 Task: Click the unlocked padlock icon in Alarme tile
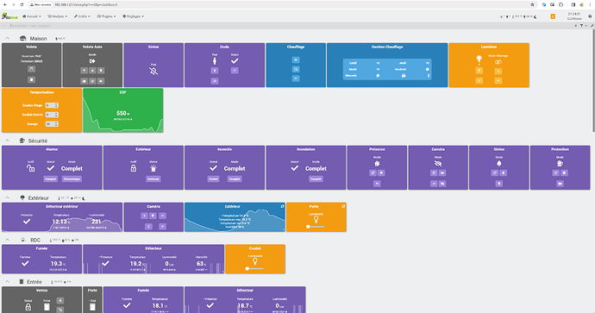click(x=31, y=168)
